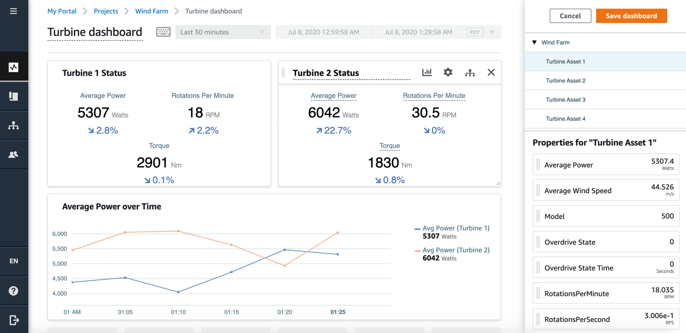
Task: Open the hamburger navigation menu
Action: pyautogui.click(x=14, y=11)
